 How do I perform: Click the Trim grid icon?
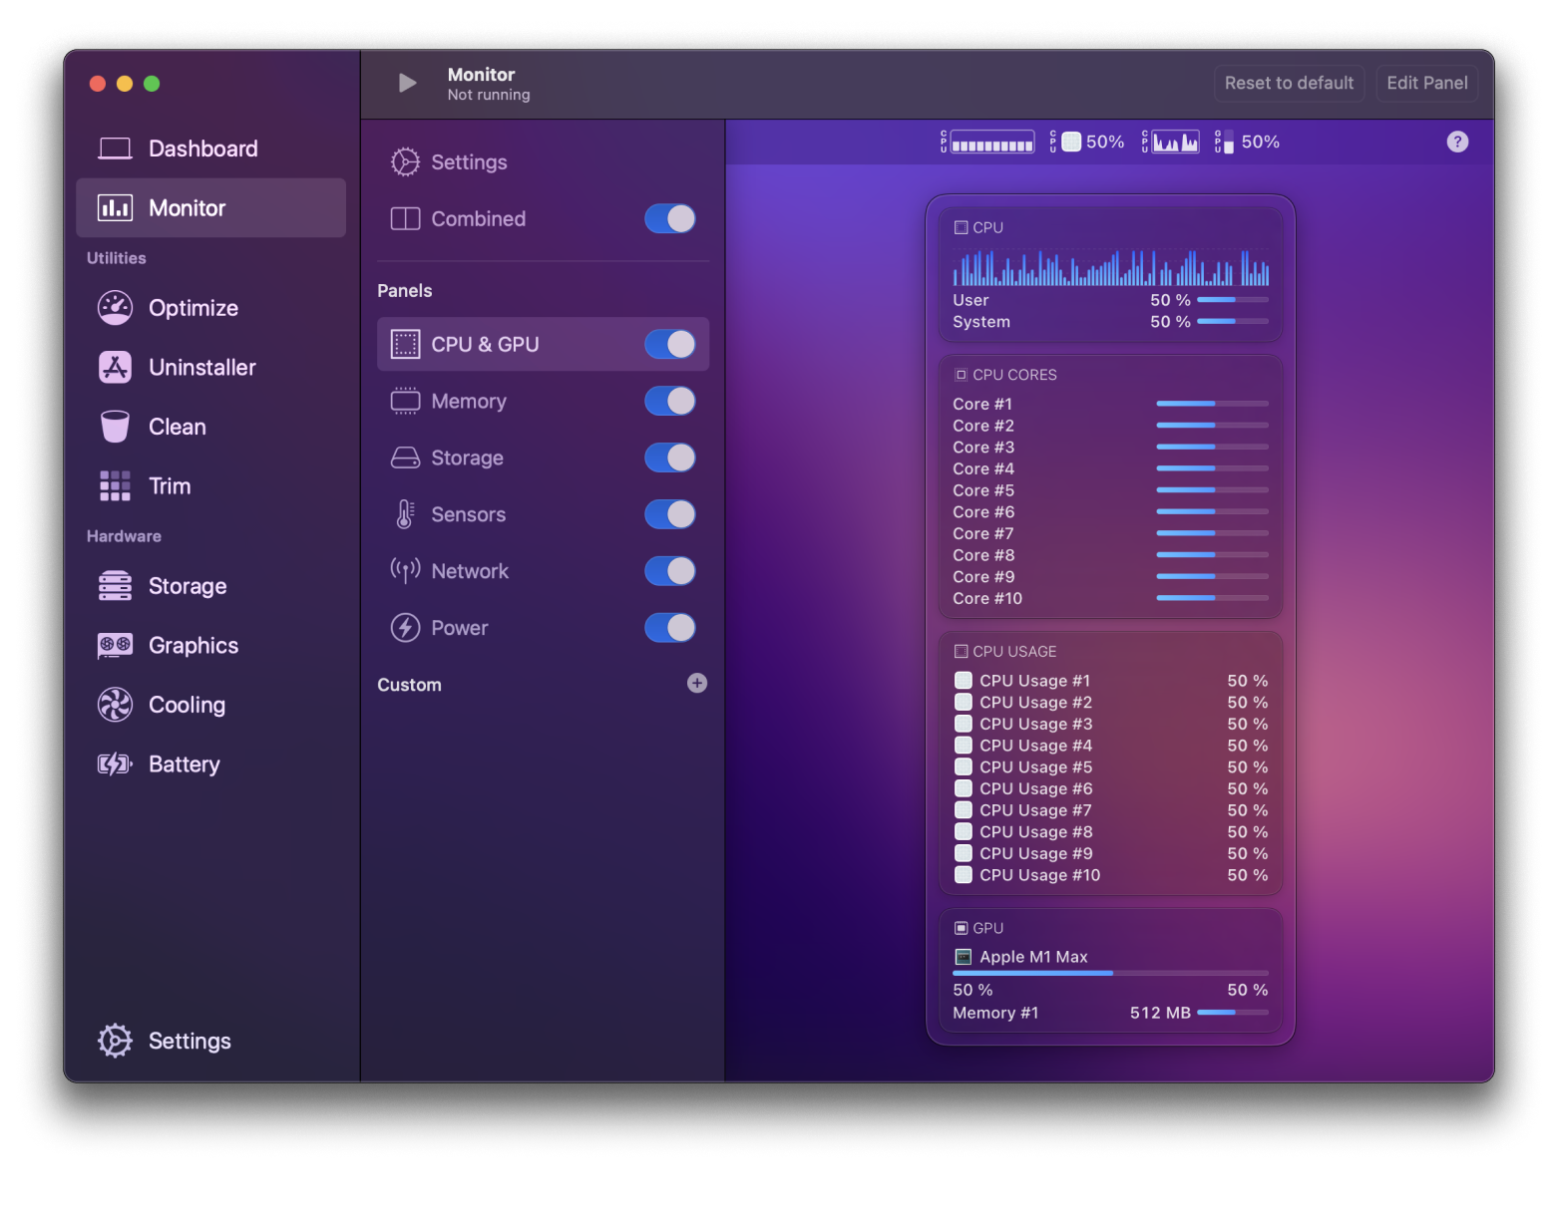[x=115, y=486]
